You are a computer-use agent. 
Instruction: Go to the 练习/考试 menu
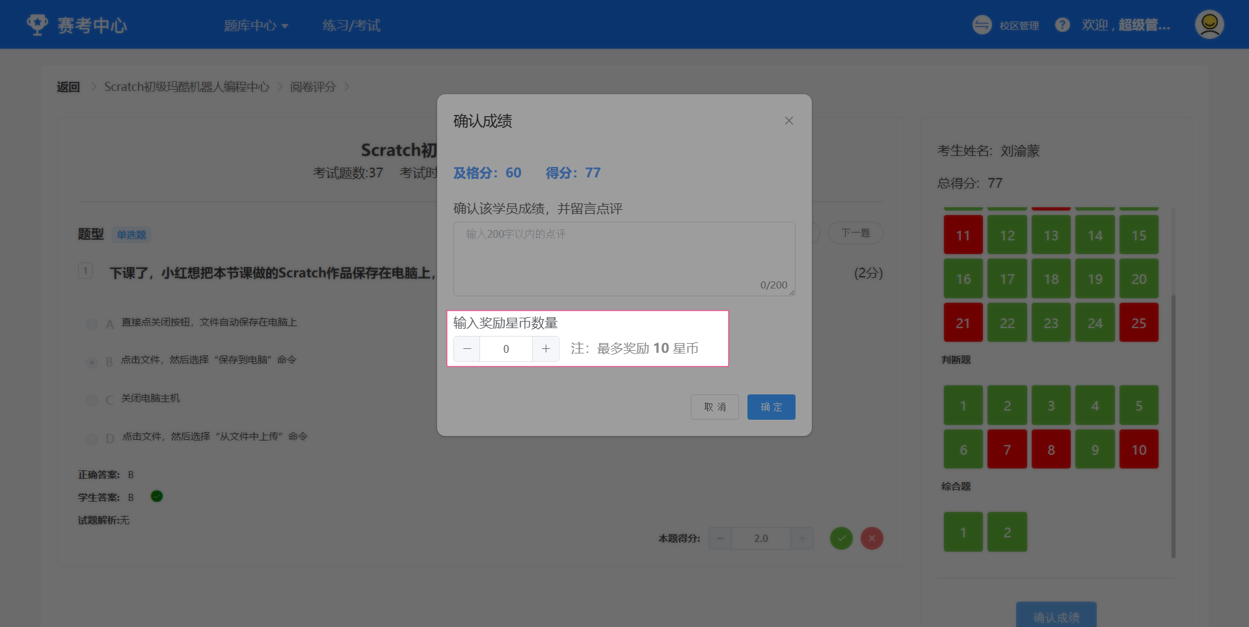coord(351,25)
